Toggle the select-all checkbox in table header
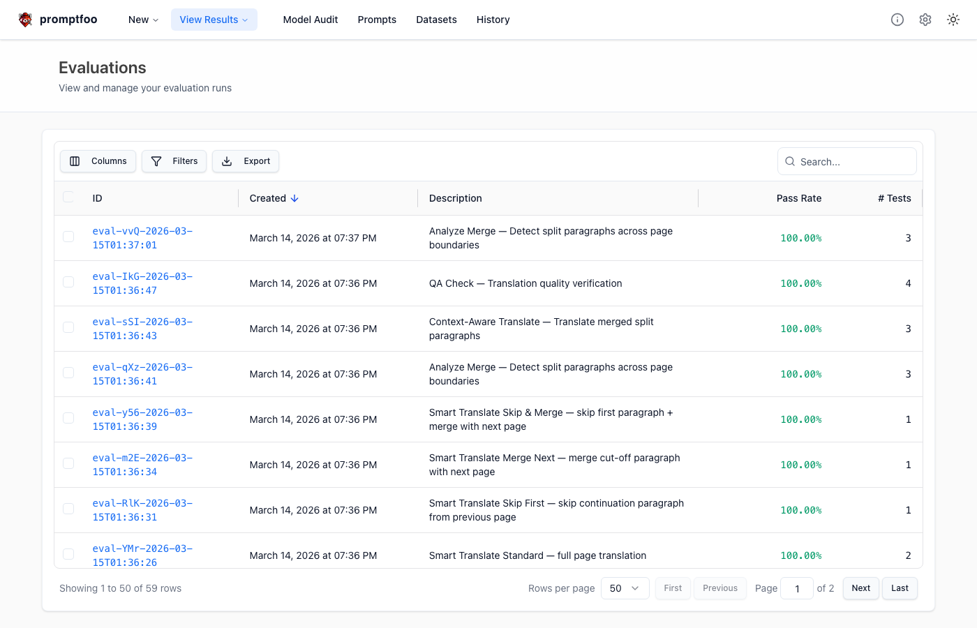The height and width of the screenshot is (628, 977). click(x=68, y=197)
